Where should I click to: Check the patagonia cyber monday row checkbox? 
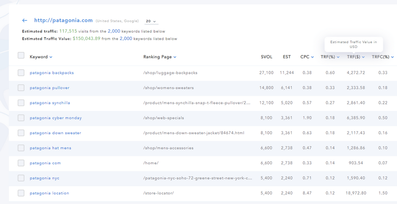21,118
